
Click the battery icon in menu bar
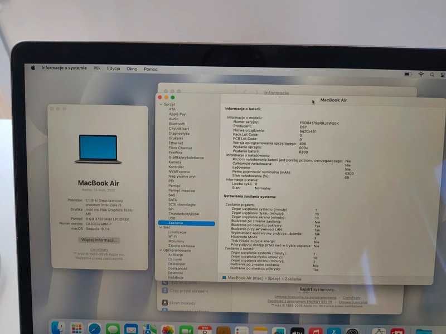[408, 74]
